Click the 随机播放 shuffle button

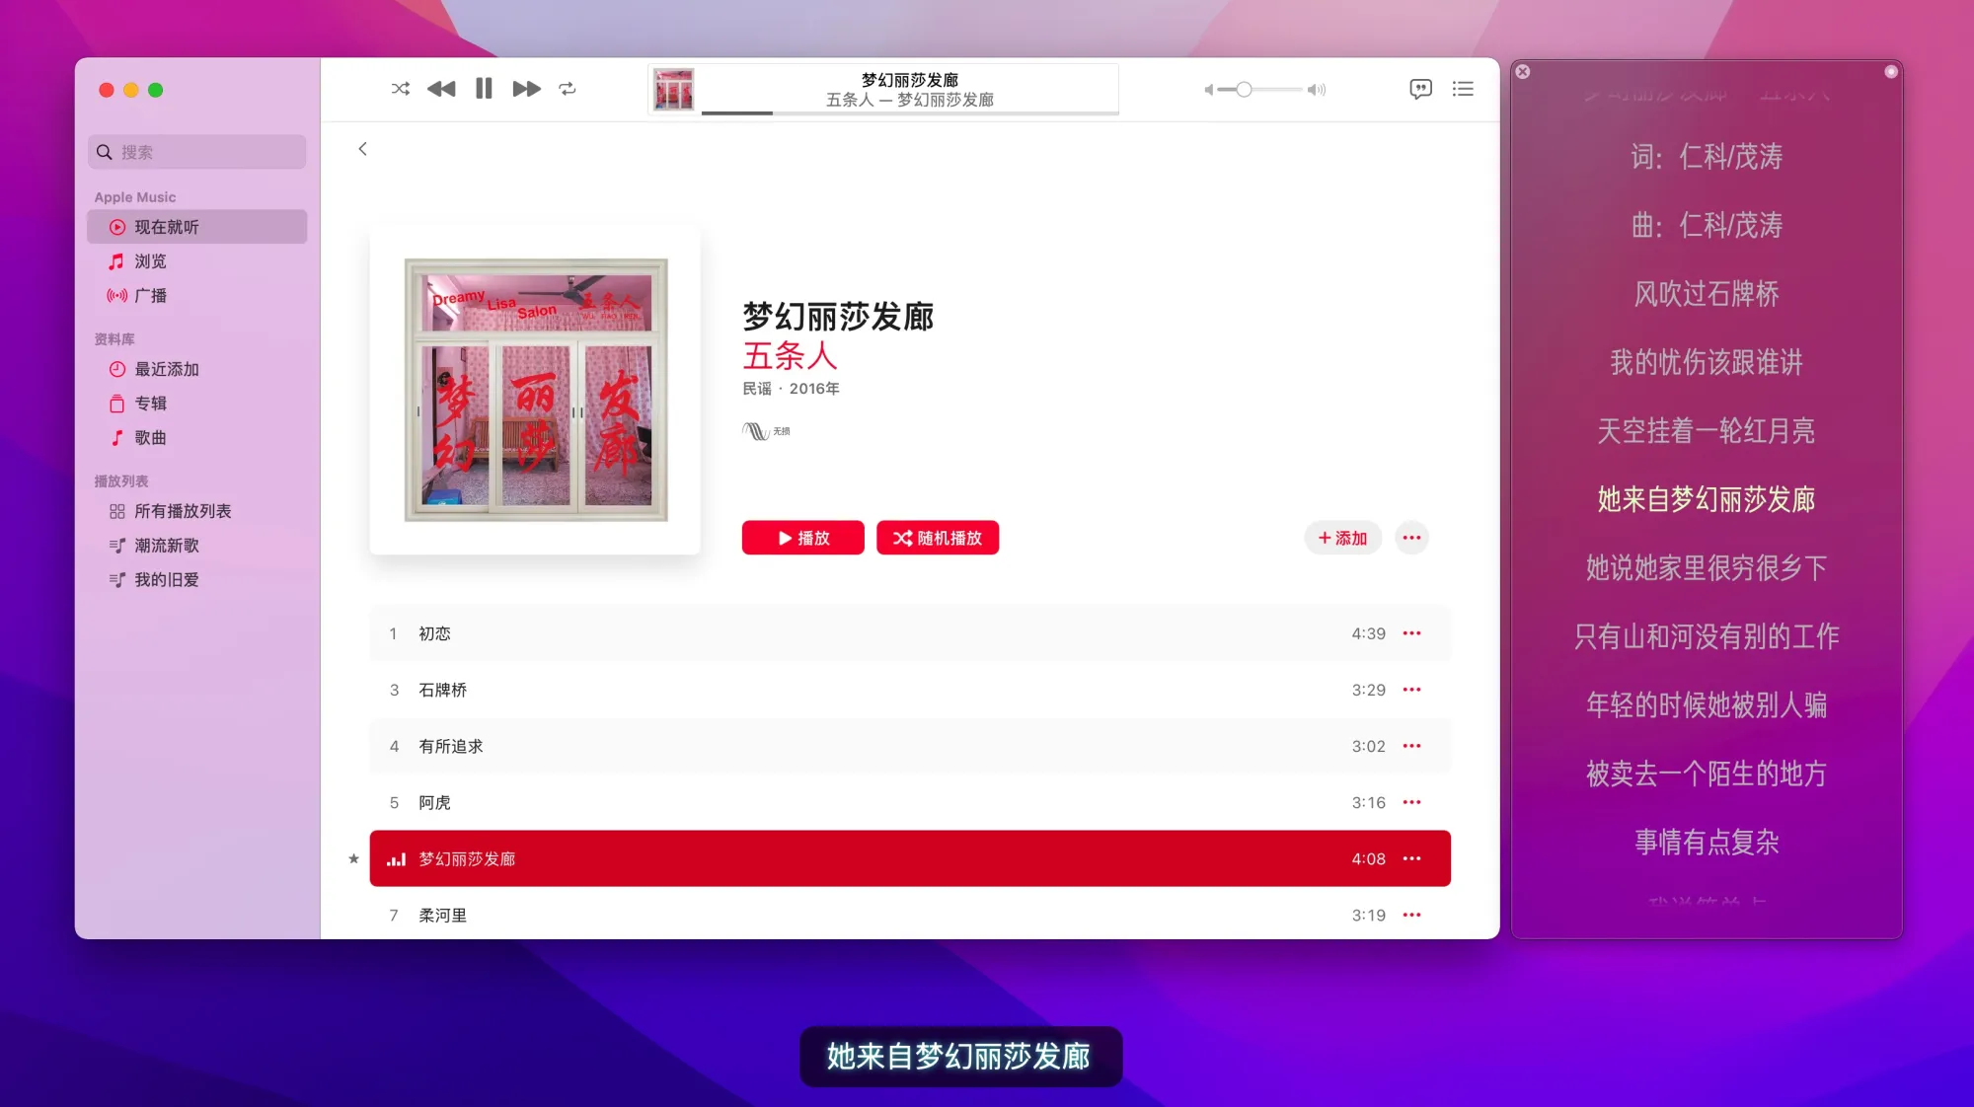click(x=937, y=538)
